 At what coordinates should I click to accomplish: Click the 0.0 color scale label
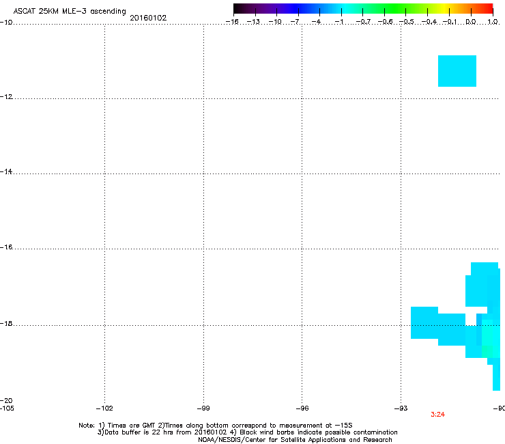471,22
